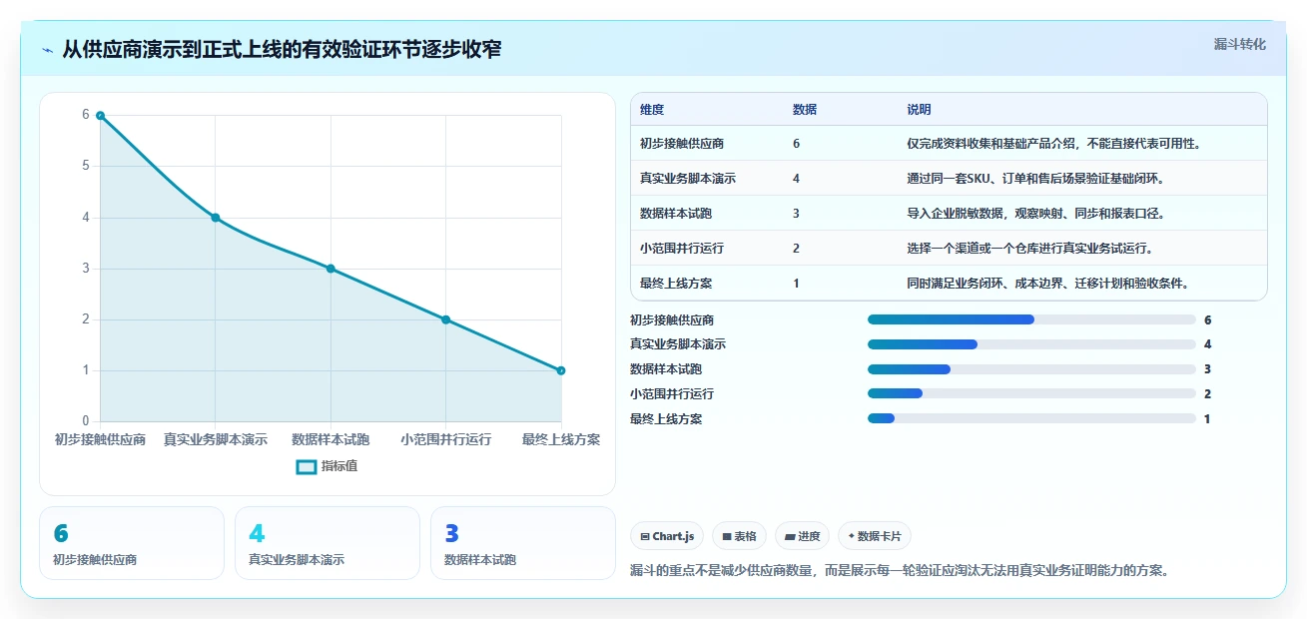This screenshot has width=1307, height=619.
Task: Click the 数据样本试跑 progress bar
Action: coord(1031,369)
